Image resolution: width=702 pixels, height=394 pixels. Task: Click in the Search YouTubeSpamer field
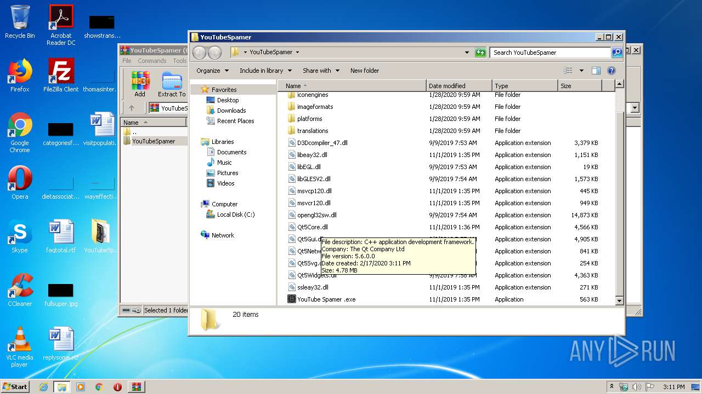click(x=550, y=53)
